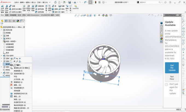Viewport: 186px width, 112px height.
Task: Open the 工具(T) menu
Action: pos(39,2)
